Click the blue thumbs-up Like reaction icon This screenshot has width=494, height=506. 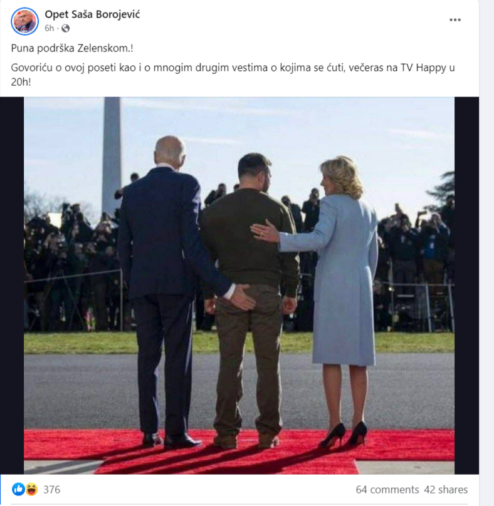pyautogui.click(x=18, y=489)
